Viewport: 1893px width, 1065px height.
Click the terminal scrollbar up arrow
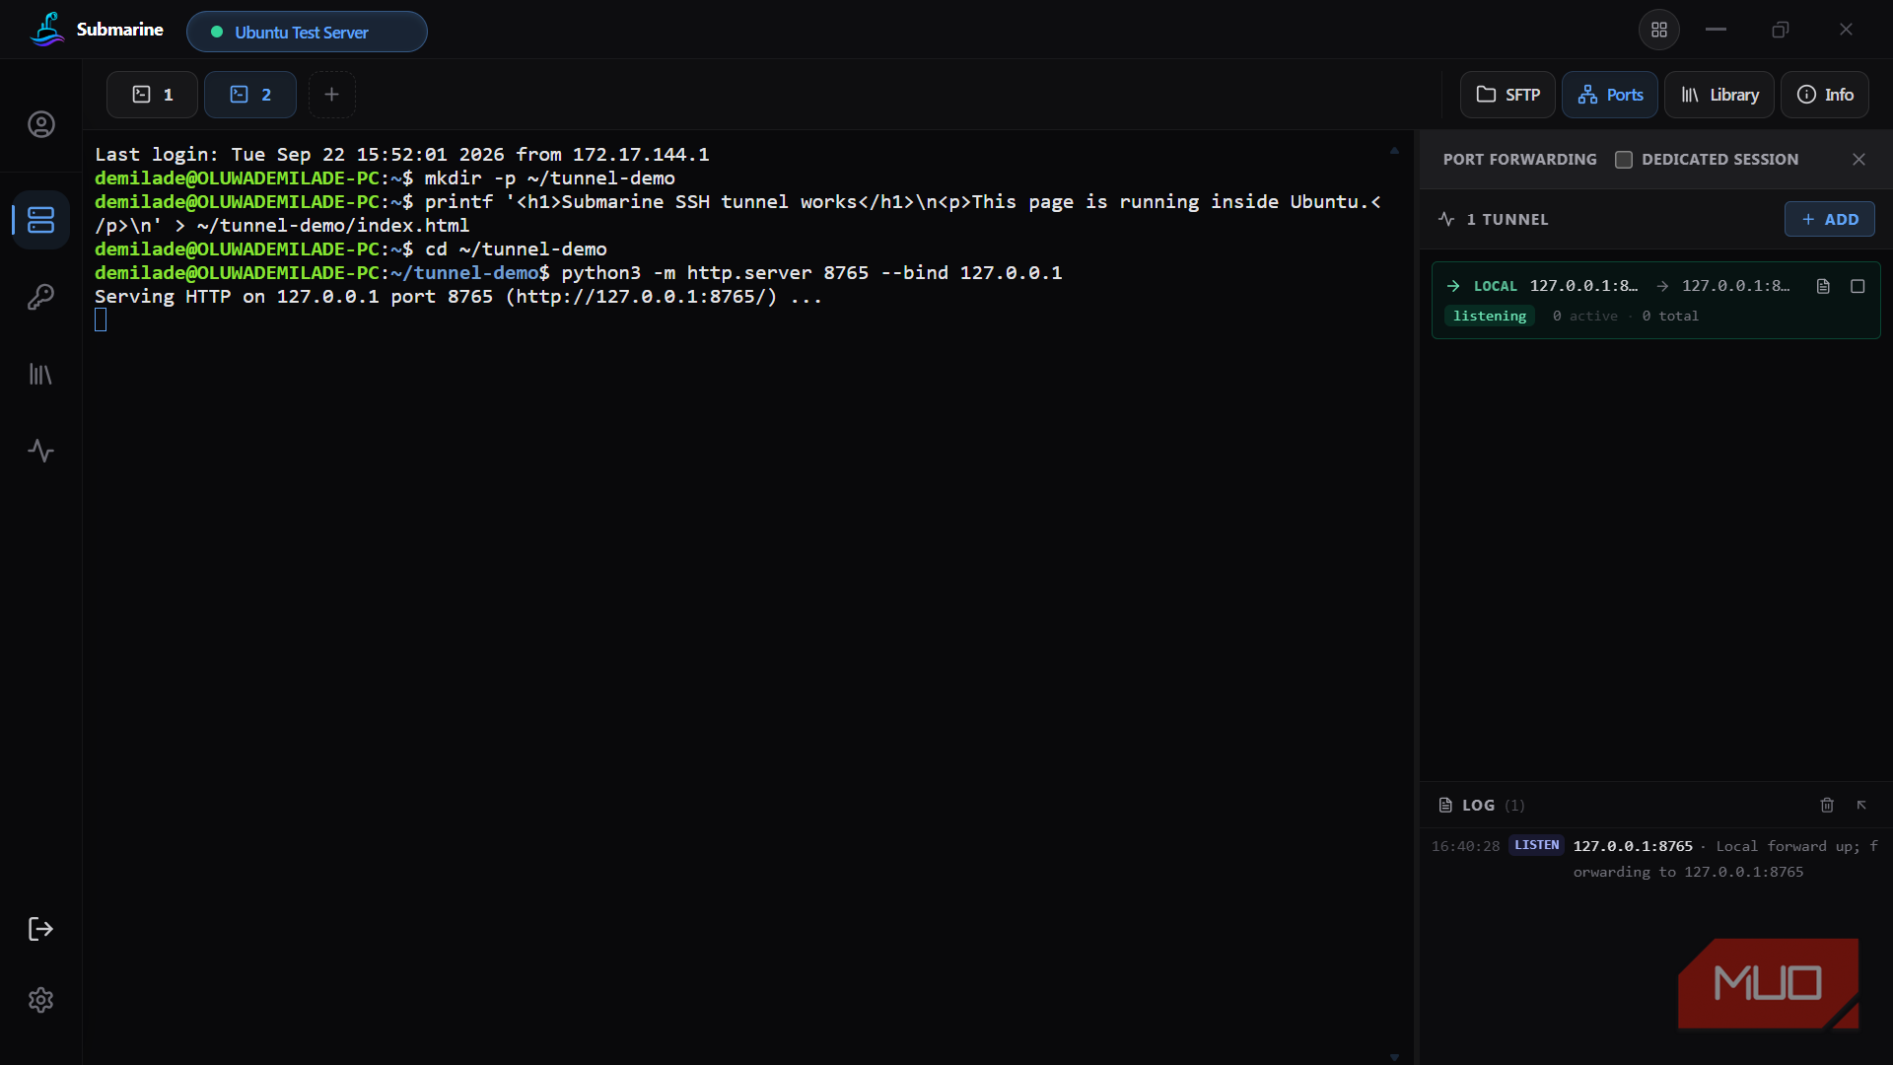1394,151
